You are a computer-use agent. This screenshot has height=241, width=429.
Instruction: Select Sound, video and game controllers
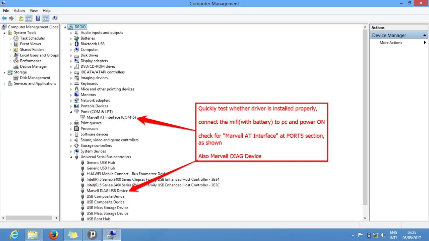click(109, 140)
